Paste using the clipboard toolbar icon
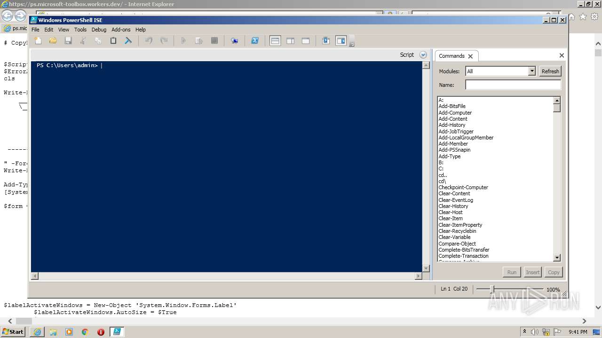 point(113,41)
